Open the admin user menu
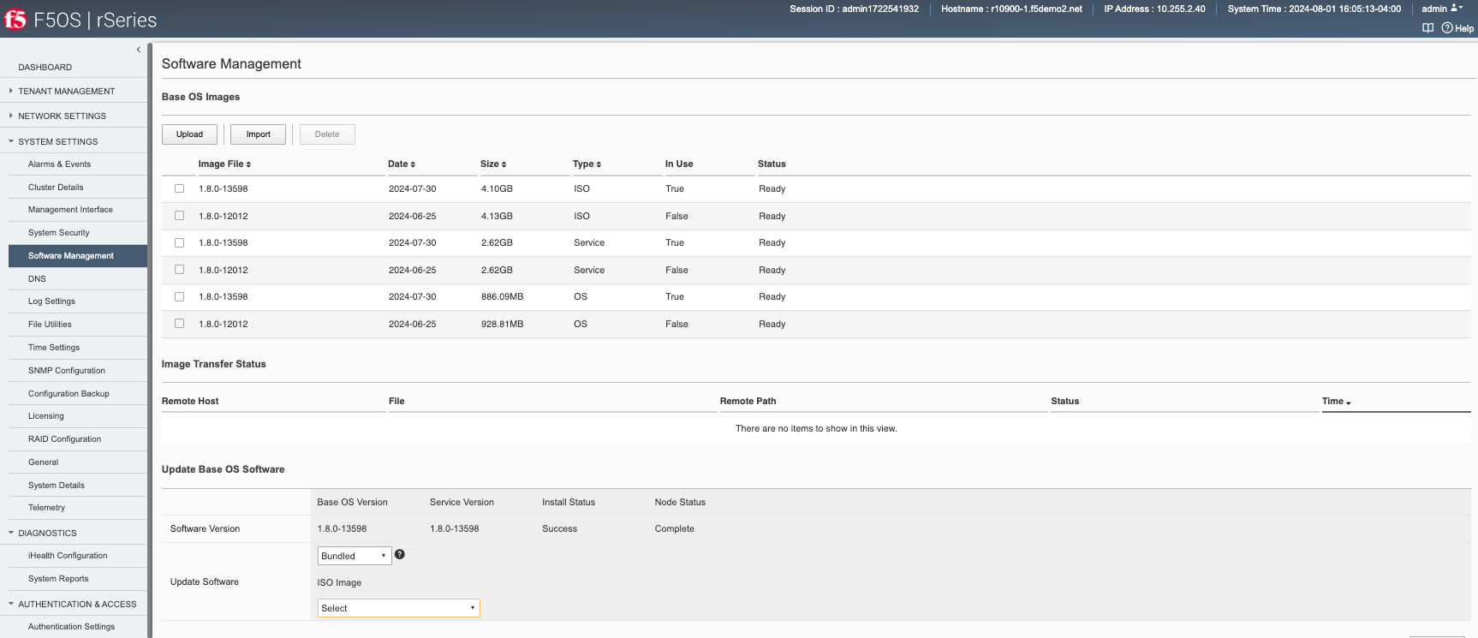Image resolution: width=1478 pixels, height=638 pixels. 1442,9
